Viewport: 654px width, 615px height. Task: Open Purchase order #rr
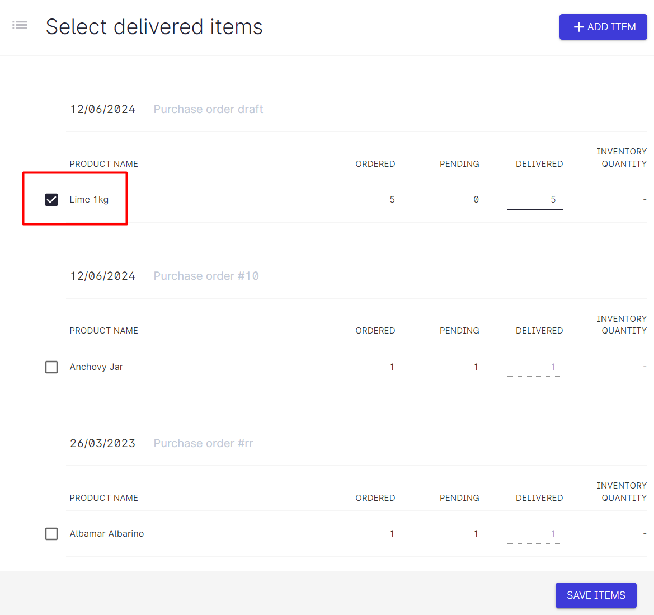203,443
